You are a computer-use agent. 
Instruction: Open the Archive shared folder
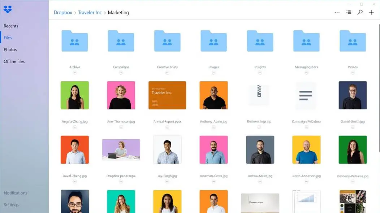75,41
